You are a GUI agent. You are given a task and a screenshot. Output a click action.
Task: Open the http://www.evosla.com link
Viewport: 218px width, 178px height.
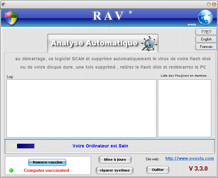pyautogui.click(x=190, y=159)
